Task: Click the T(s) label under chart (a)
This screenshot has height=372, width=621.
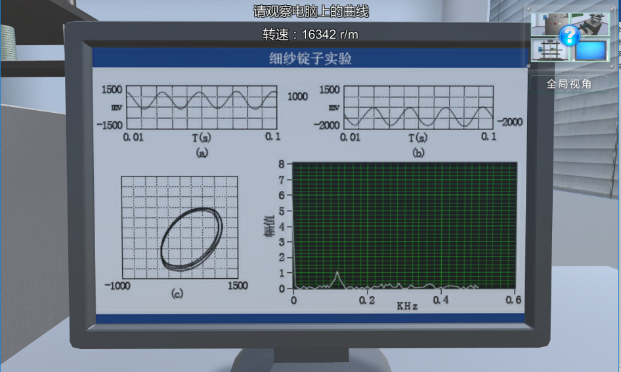Action: tap(202, 138)
